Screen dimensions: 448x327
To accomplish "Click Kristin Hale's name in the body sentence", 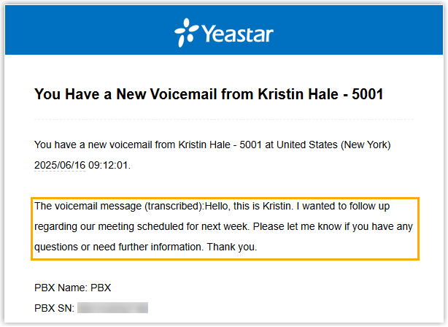I will click(182, 145).
